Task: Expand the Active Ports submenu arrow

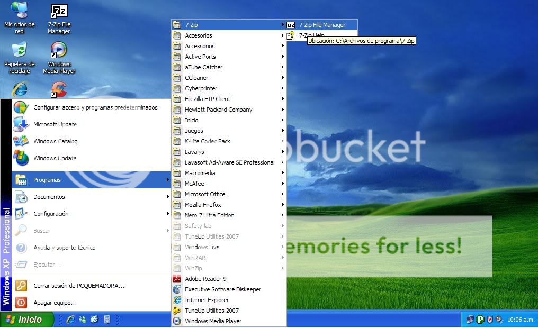Action: [x=282, y=57]
